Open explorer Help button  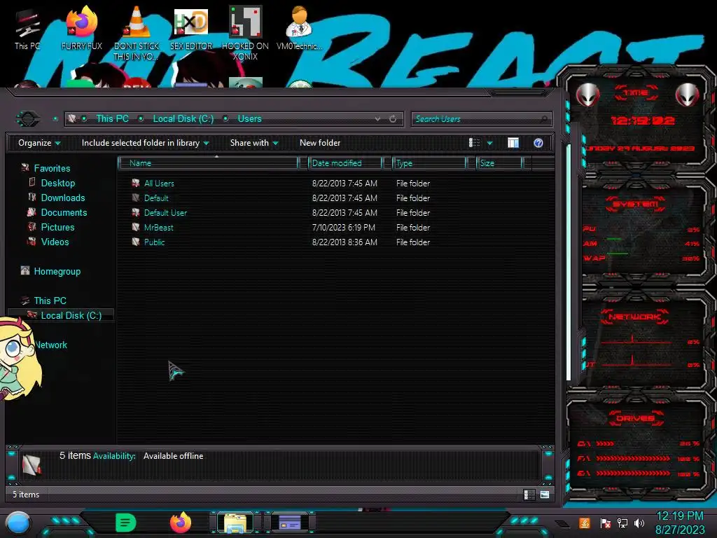tap(538, 143)
